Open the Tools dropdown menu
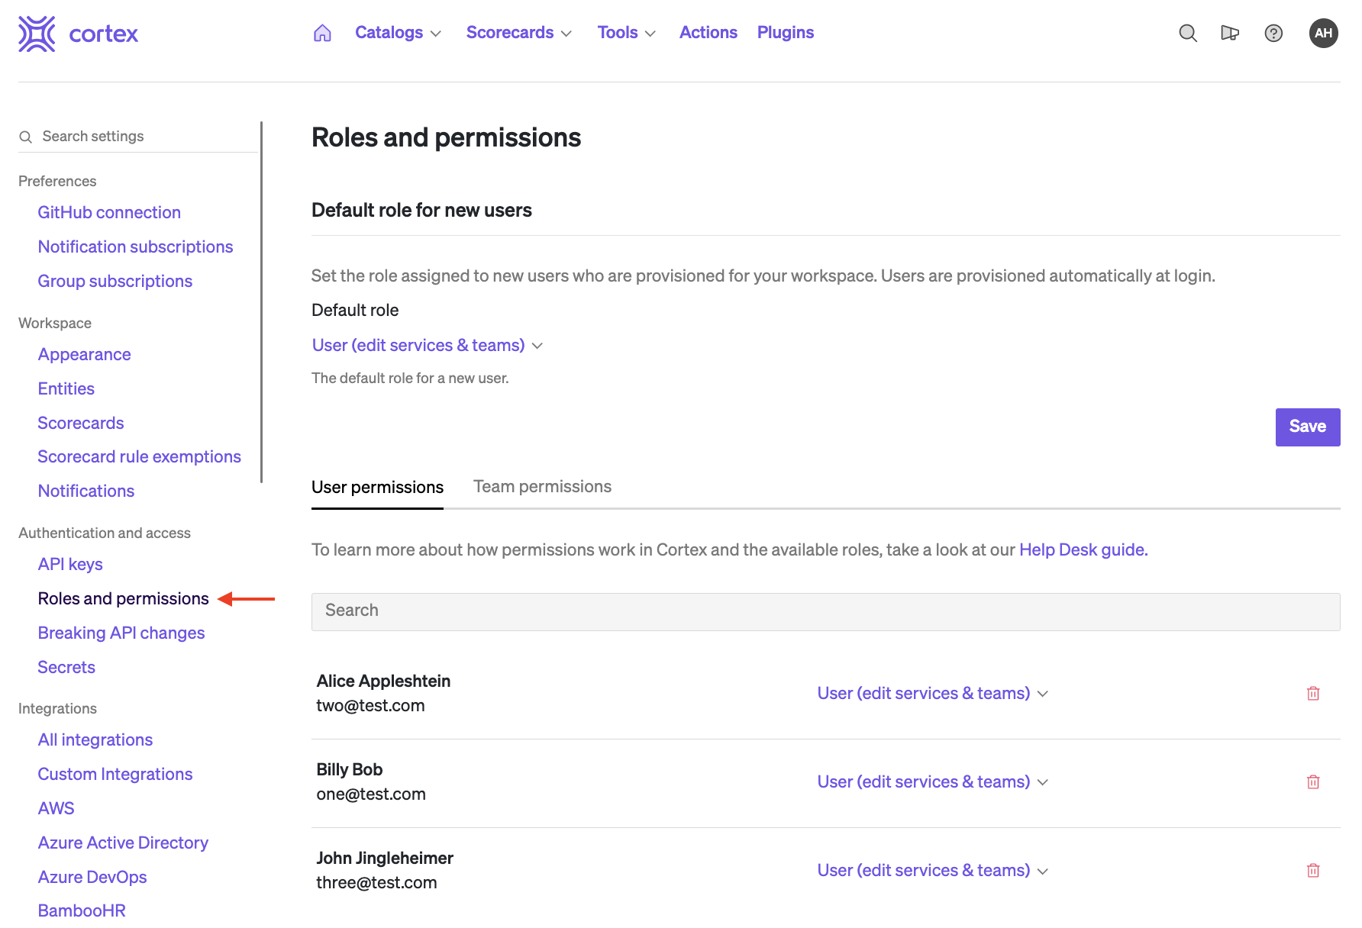Screen dimensions: 1362x928 (626, 33)
